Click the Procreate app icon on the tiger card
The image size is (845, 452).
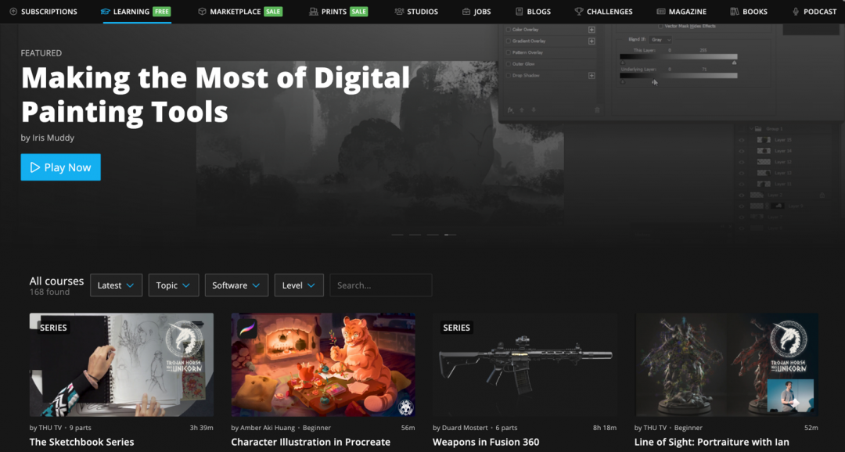[246, 328]
